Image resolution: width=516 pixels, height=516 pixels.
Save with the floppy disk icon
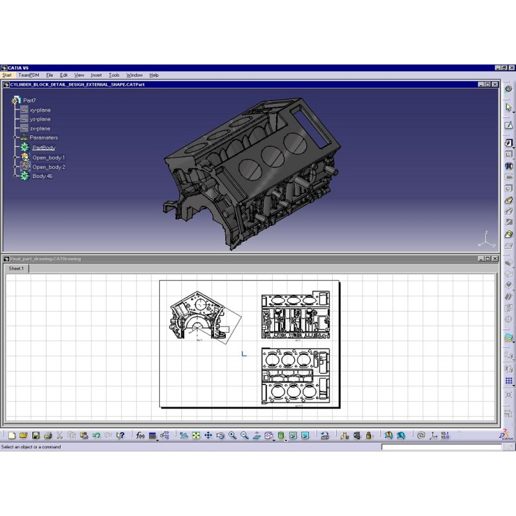[35, 435]
